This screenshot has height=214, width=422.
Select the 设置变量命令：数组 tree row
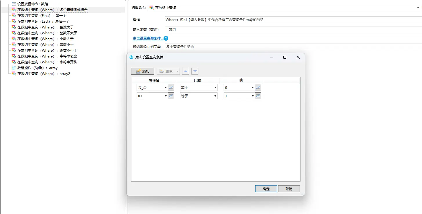pyautogui.click(x=33, y=4)
